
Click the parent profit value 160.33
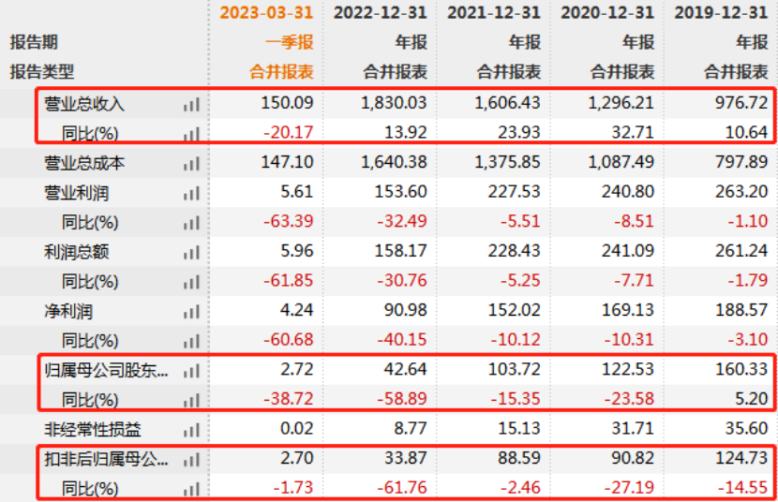click(741, 369)
